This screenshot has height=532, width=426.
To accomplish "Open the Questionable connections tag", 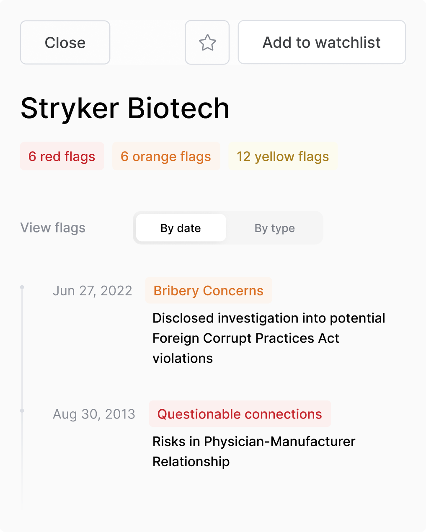I will coord(240,414).
